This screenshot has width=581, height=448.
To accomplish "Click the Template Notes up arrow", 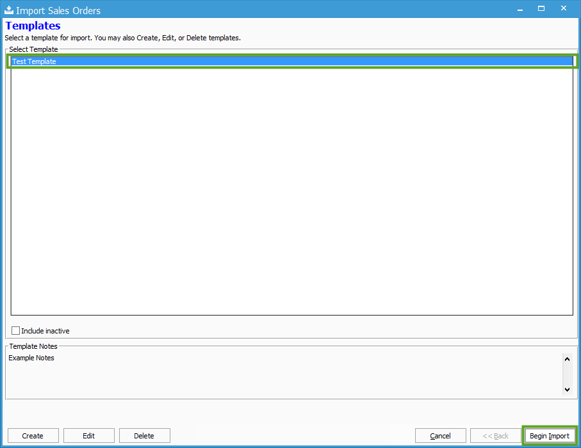I will pyautogui.click(x=567, y=359).
